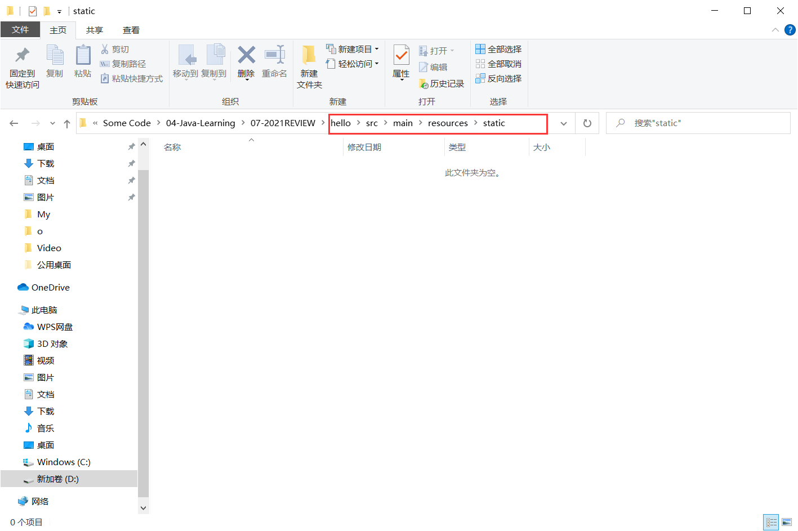
Task: Create a New Folder from ribbon
Action: [x=309, y=68]
